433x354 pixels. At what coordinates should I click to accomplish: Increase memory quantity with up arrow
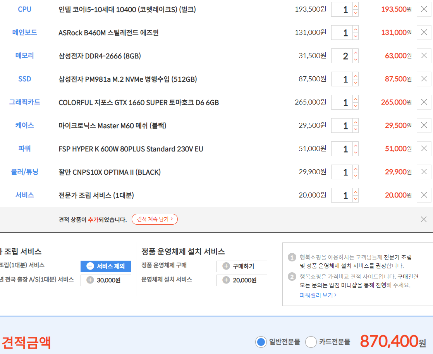click(x=356, y=52)
